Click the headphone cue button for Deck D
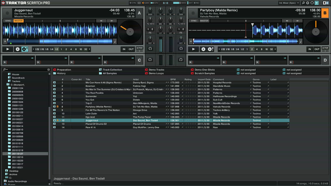 181,60
